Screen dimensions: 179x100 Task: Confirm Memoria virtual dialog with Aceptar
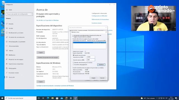[93, 78]
